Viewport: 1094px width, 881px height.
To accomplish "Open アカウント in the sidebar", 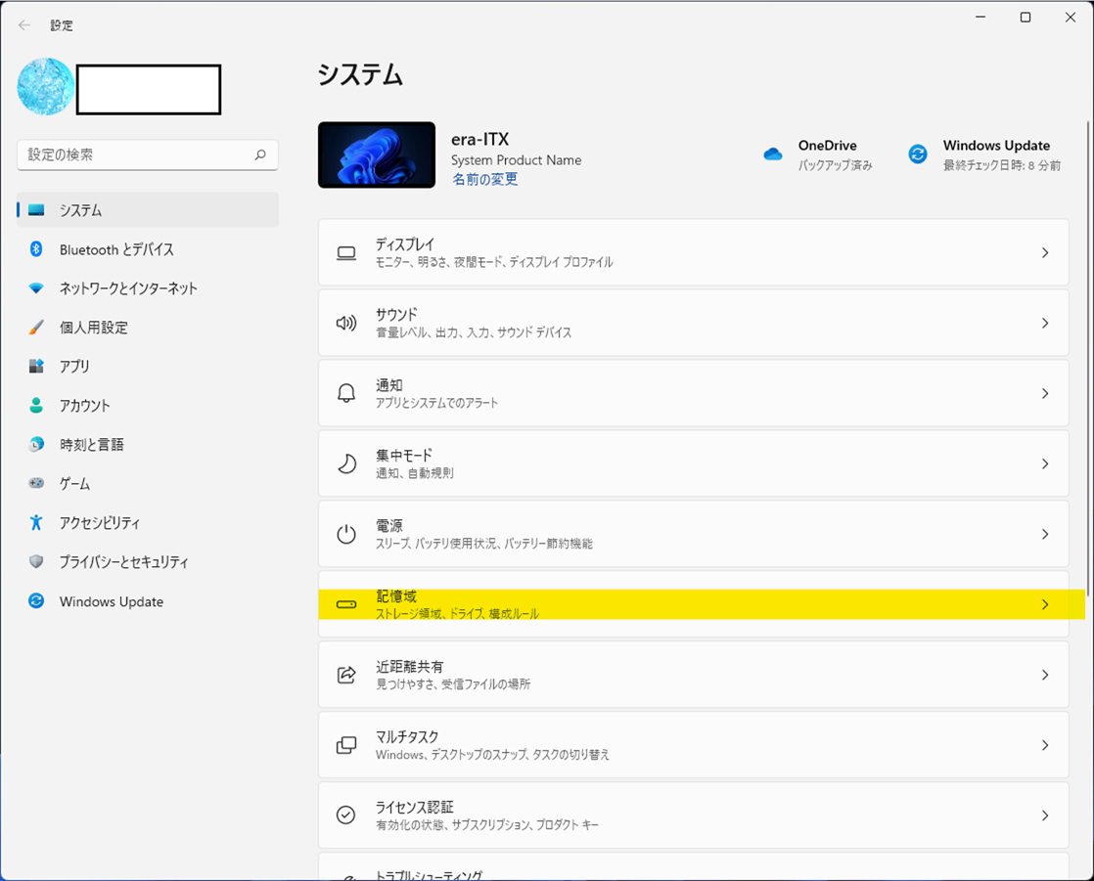I will click(x=84, y=406).
